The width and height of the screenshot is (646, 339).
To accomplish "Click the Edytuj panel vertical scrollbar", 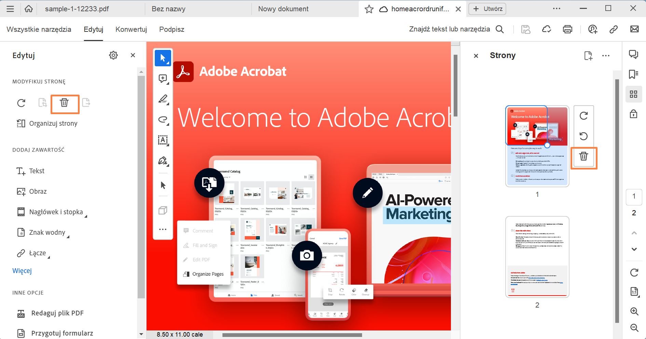I will (141, 187).
